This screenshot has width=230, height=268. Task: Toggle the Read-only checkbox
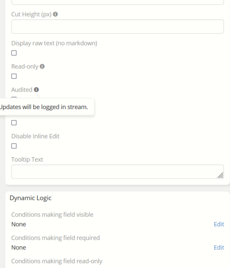(x=14, y=76)
